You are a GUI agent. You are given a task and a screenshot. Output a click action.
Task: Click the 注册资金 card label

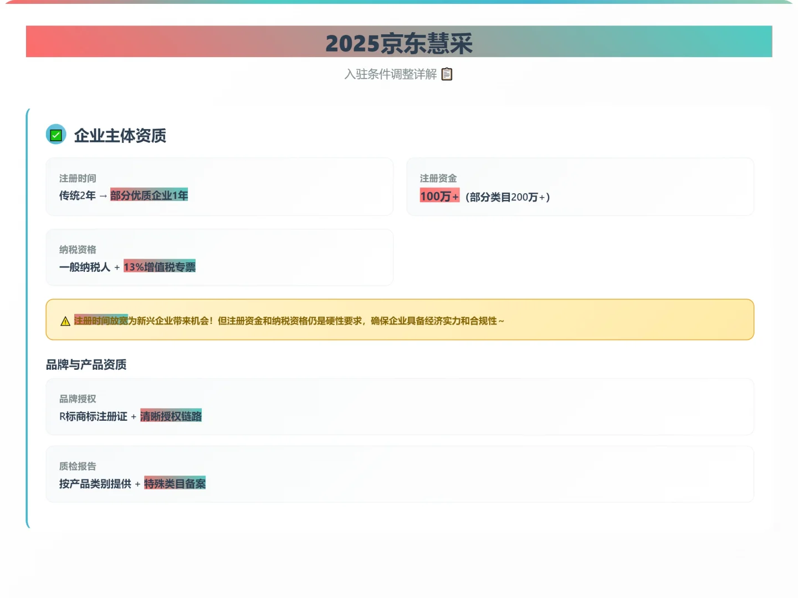point(438,178)
